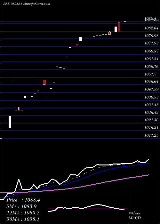The width and height of the screenshot is (160, 224).
Task: Click the MunafaSutra.com chart title text
Action: coord(27,4)
